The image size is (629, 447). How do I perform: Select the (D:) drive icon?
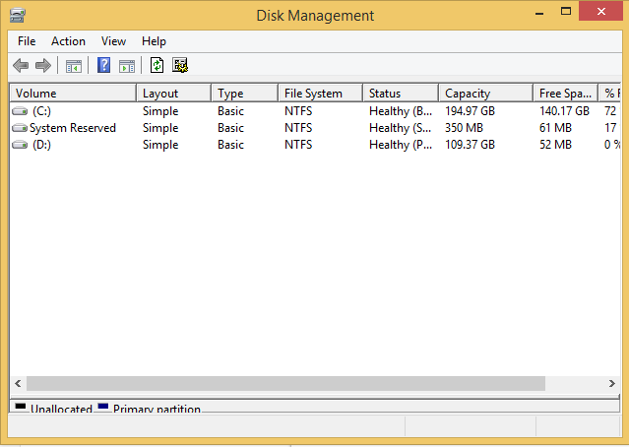[20, 145]
